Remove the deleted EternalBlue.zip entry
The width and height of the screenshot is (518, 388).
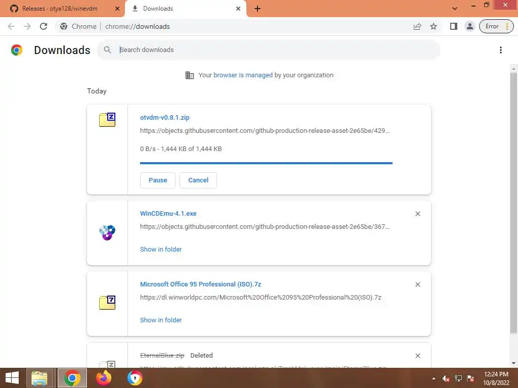(417, 356)
